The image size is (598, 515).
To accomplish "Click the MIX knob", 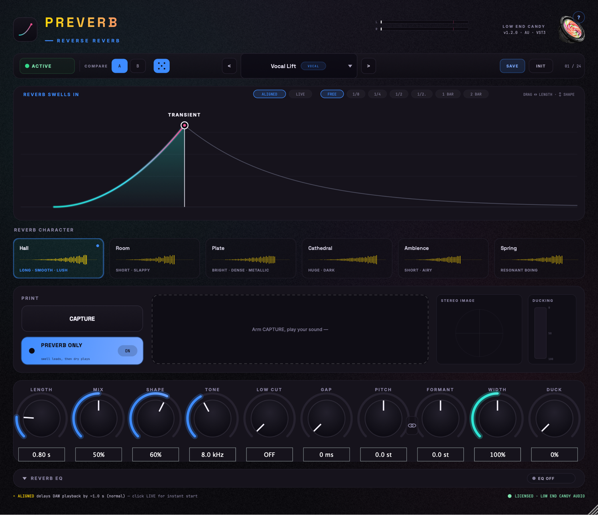I will pos(98,418).
